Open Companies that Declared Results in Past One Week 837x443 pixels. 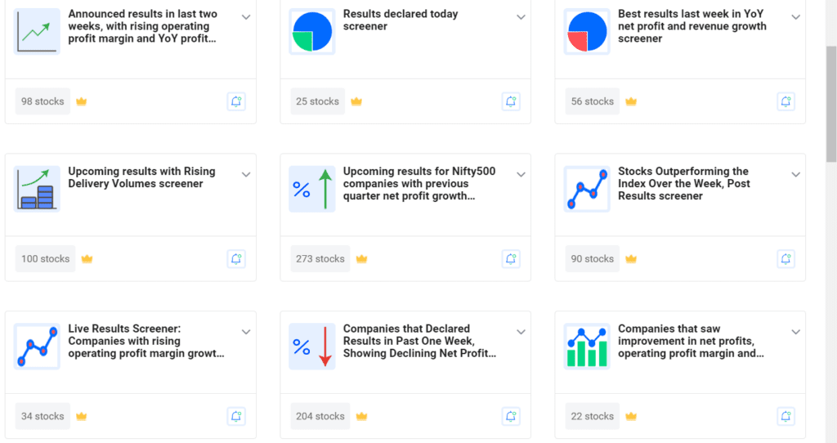pyautogui.click(x=419, y=341)
